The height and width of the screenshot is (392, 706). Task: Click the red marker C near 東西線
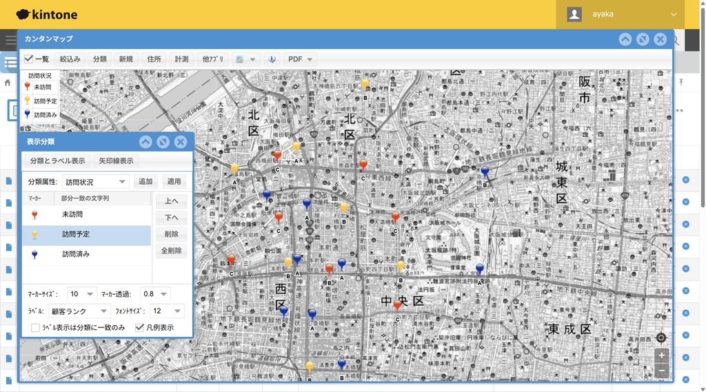(x=363, y=165)
